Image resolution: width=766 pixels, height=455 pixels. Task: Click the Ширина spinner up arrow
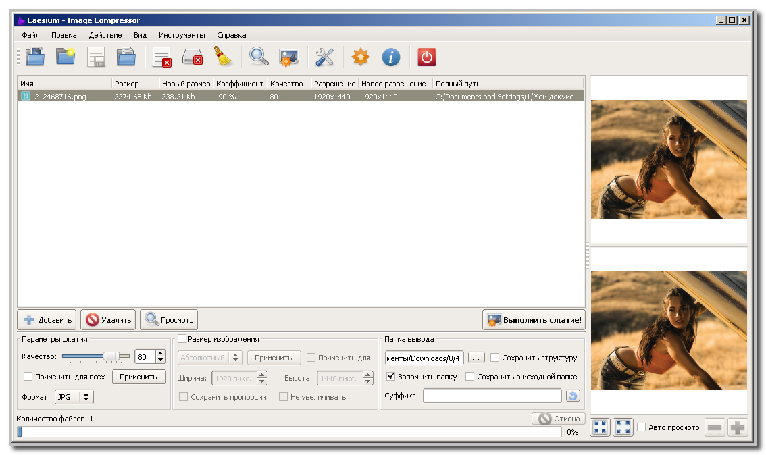(262, 375)
